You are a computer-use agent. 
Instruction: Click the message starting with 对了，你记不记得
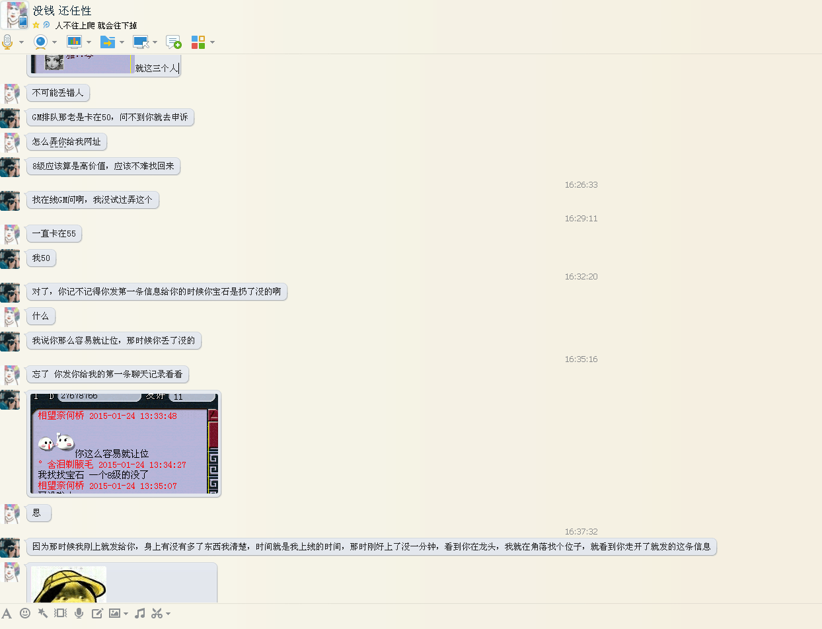157,291
